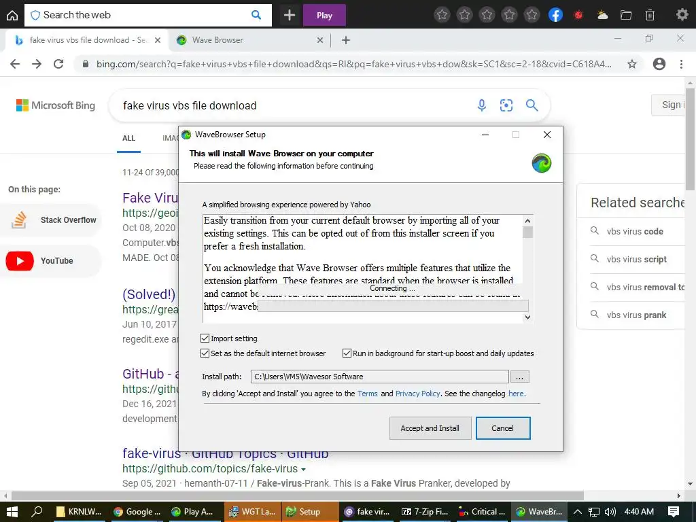
Task: Click the purple Play button
Action: point(324,15)
